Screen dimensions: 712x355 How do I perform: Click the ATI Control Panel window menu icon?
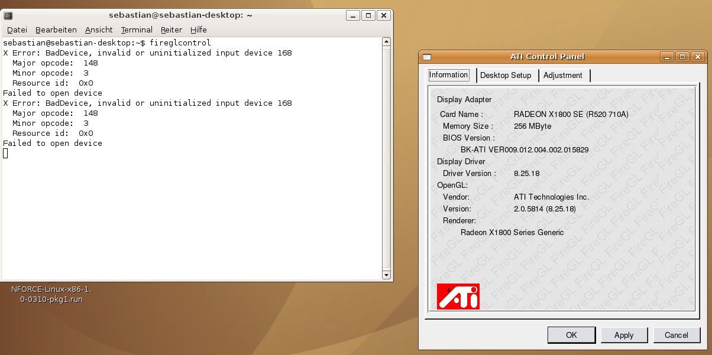427,57
